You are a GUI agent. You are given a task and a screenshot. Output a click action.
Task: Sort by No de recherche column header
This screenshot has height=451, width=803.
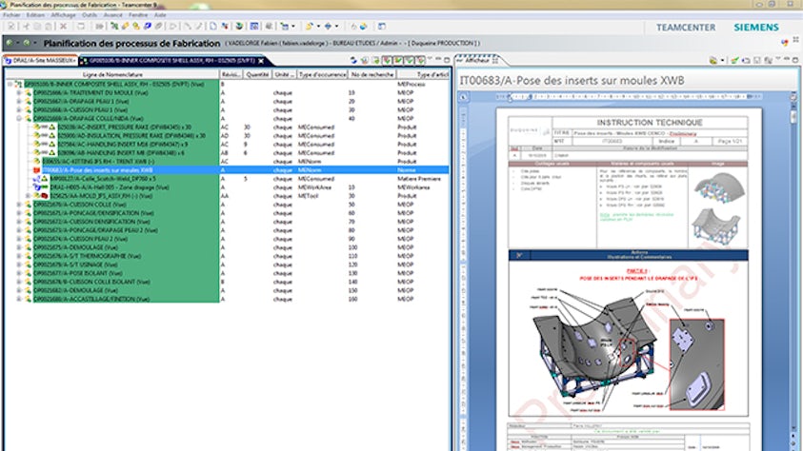(x=372, y=74)
